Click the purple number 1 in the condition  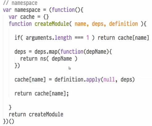88,38
